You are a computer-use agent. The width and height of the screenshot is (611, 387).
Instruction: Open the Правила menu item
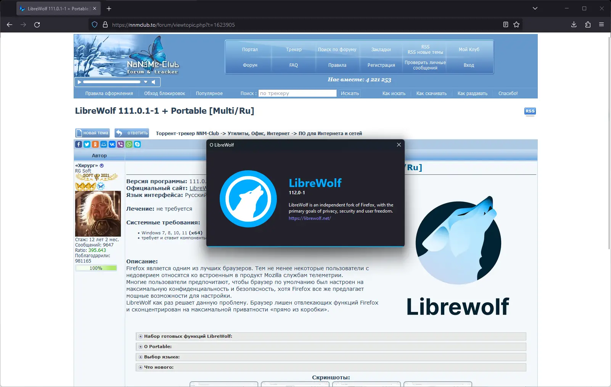(338, 65)
